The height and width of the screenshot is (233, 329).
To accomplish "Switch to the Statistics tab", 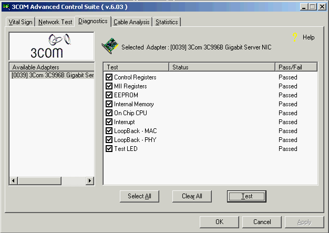I will (167, 22).
